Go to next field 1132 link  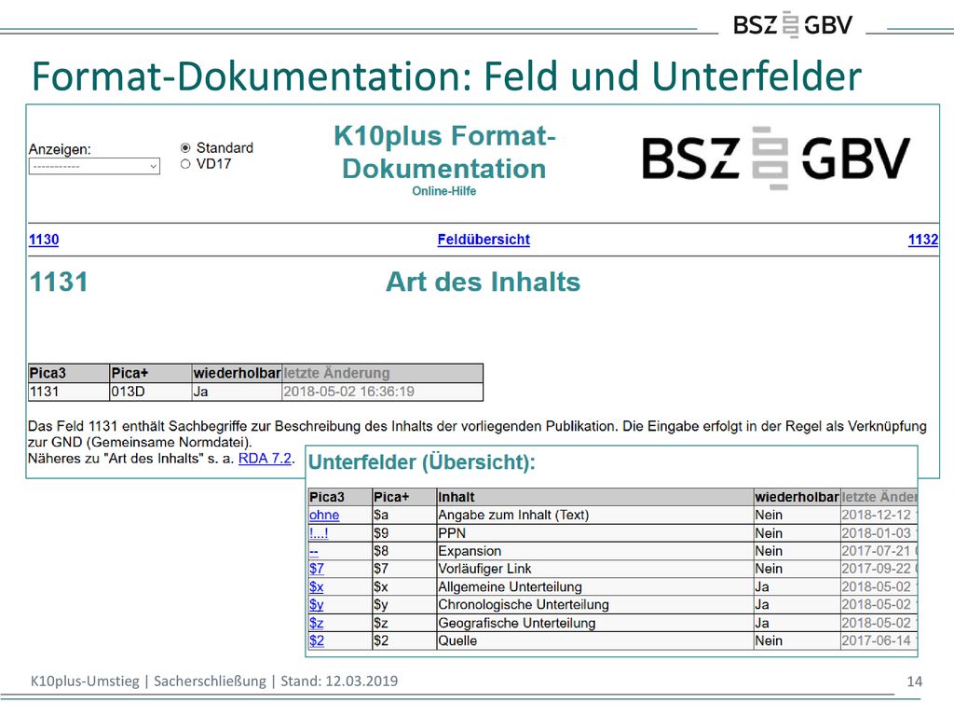[x=923, y=240]
